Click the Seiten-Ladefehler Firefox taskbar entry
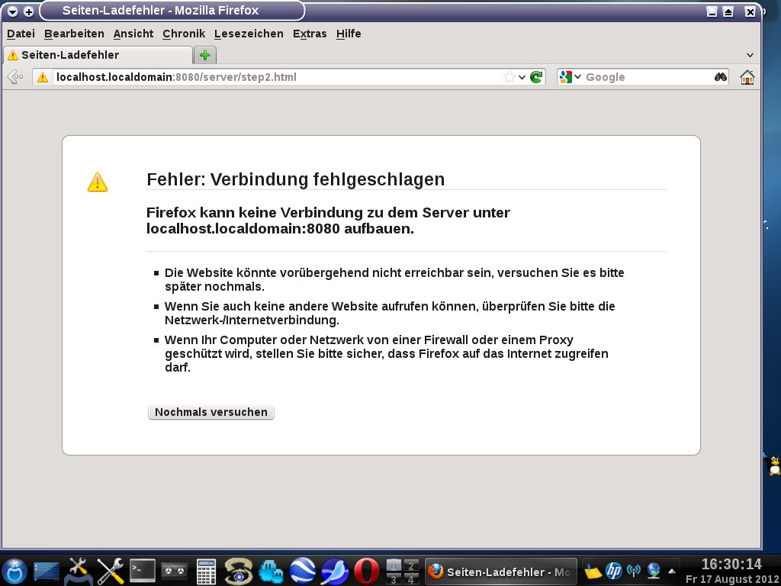 [500, 572]
